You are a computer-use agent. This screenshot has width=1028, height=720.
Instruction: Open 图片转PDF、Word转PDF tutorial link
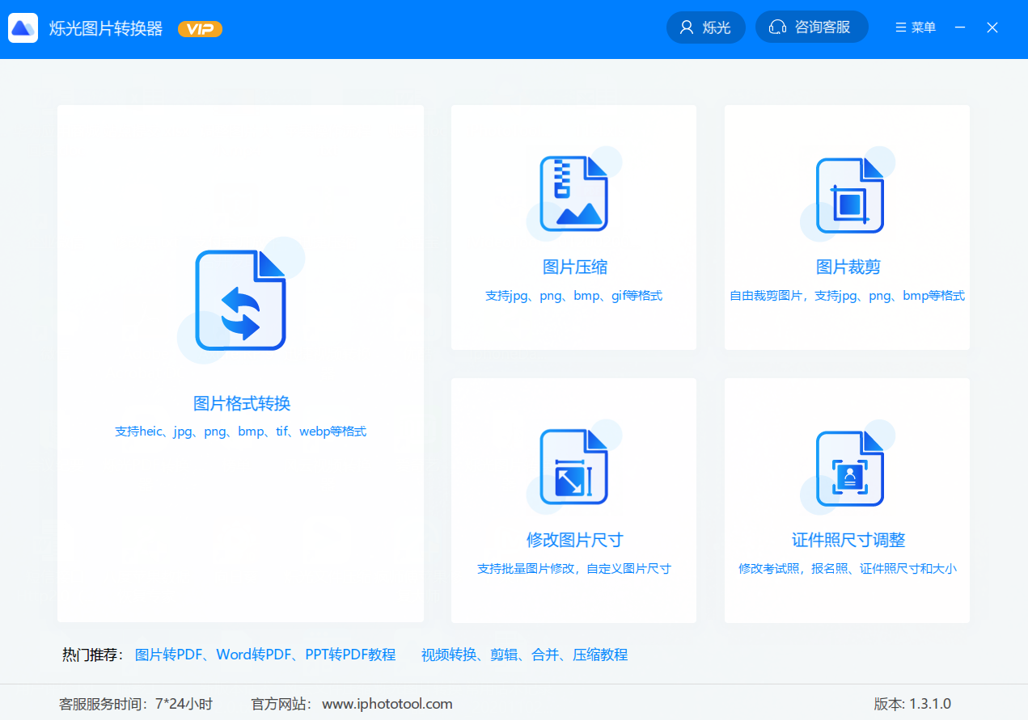point(265,655)
